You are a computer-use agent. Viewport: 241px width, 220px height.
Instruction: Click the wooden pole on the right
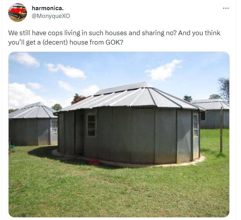pos(221,130)
